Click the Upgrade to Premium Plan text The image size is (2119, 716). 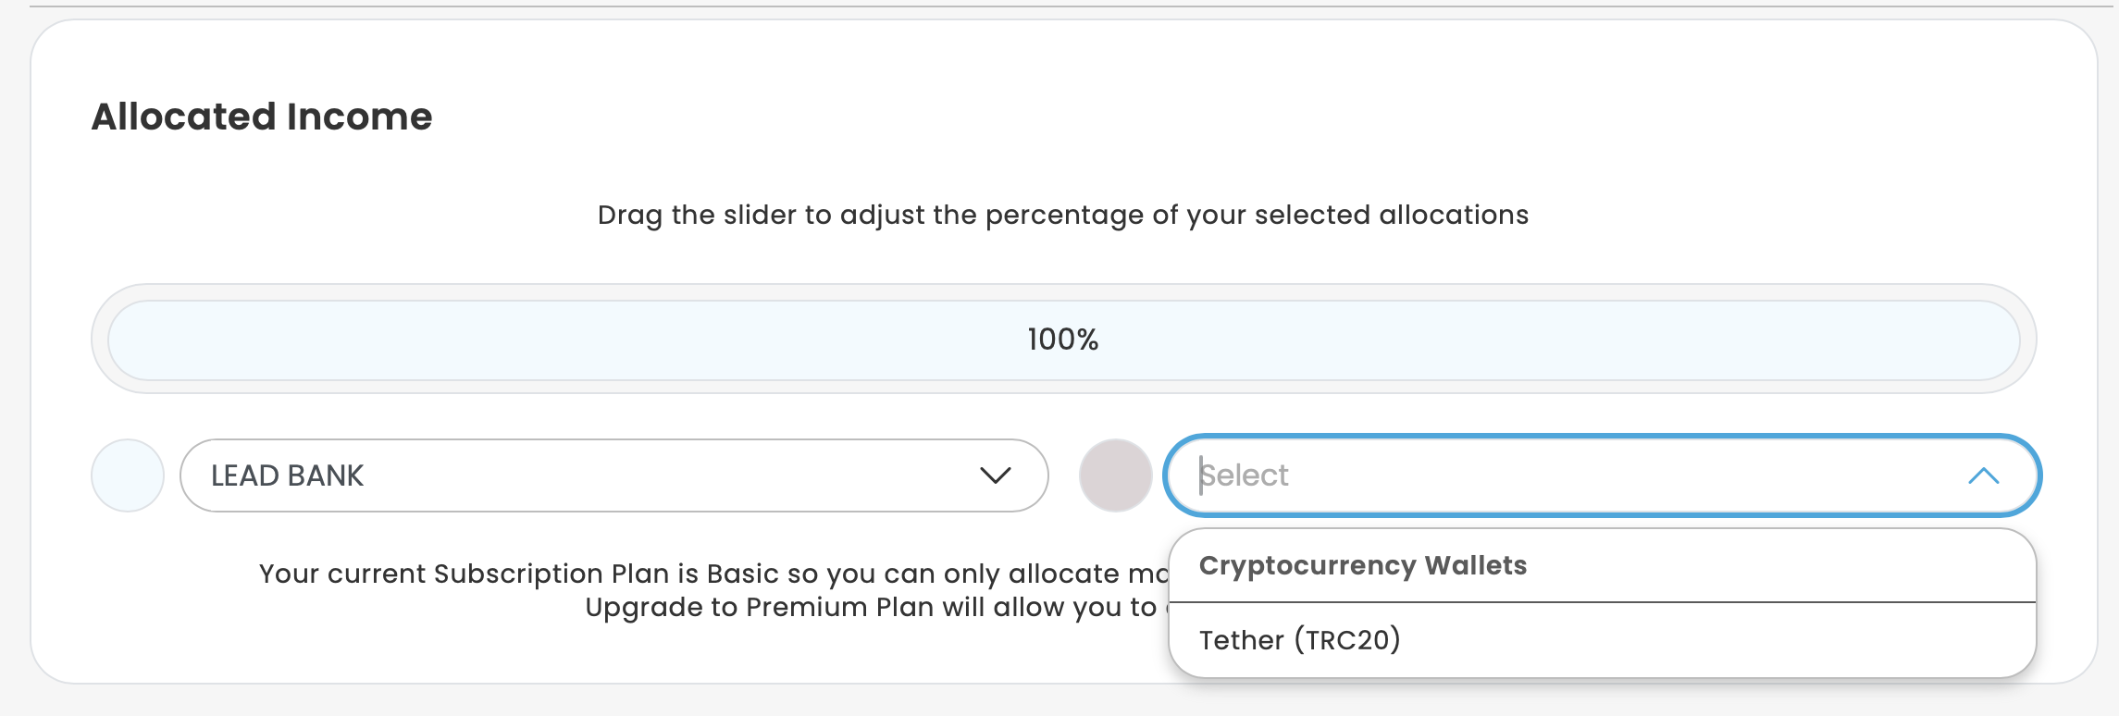pyautogui.click(x=870, y=607)
